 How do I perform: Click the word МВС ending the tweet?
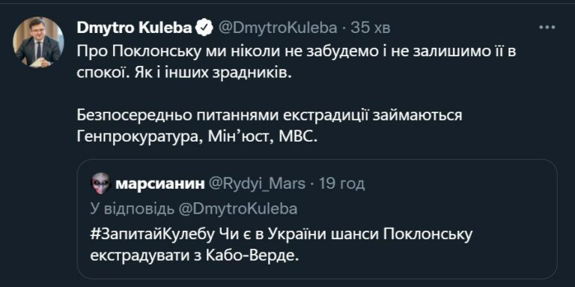(x=296, y=136)
